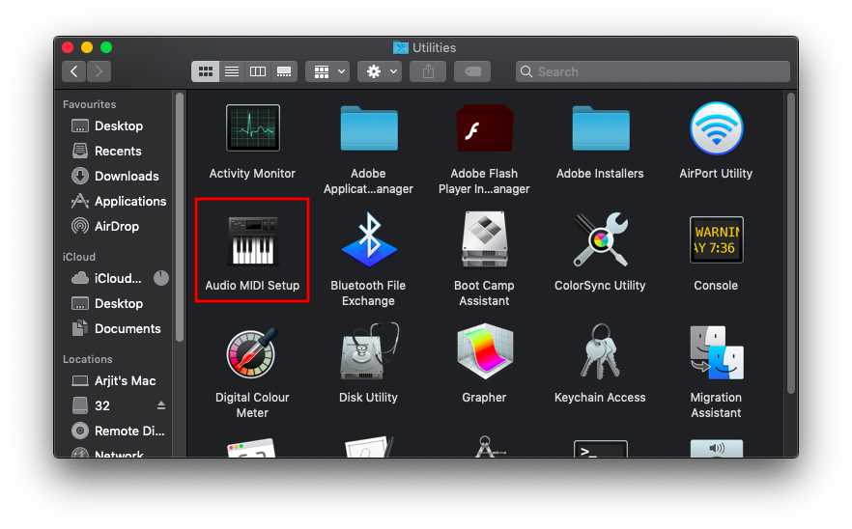Open the Console app
Viewport: 852px width, 529px height.
tap(716, 239)
